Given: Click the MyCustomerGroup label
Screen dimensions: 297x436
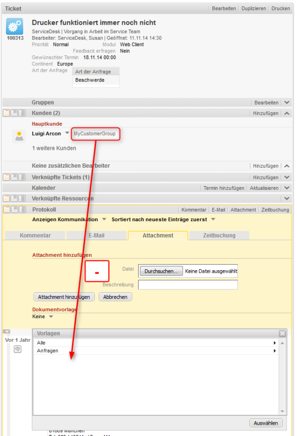Looking at the screenshot, I should tap(95, 134).
